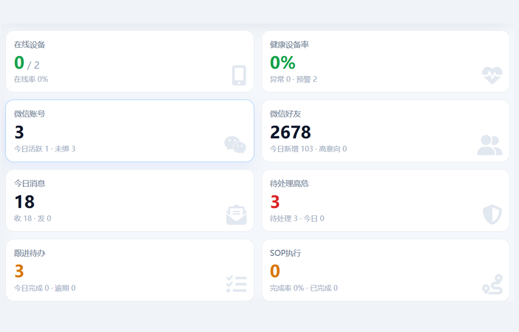Click the people icon in 微信好友 card
Screen dimensions: 519x332
coord(490,145)
